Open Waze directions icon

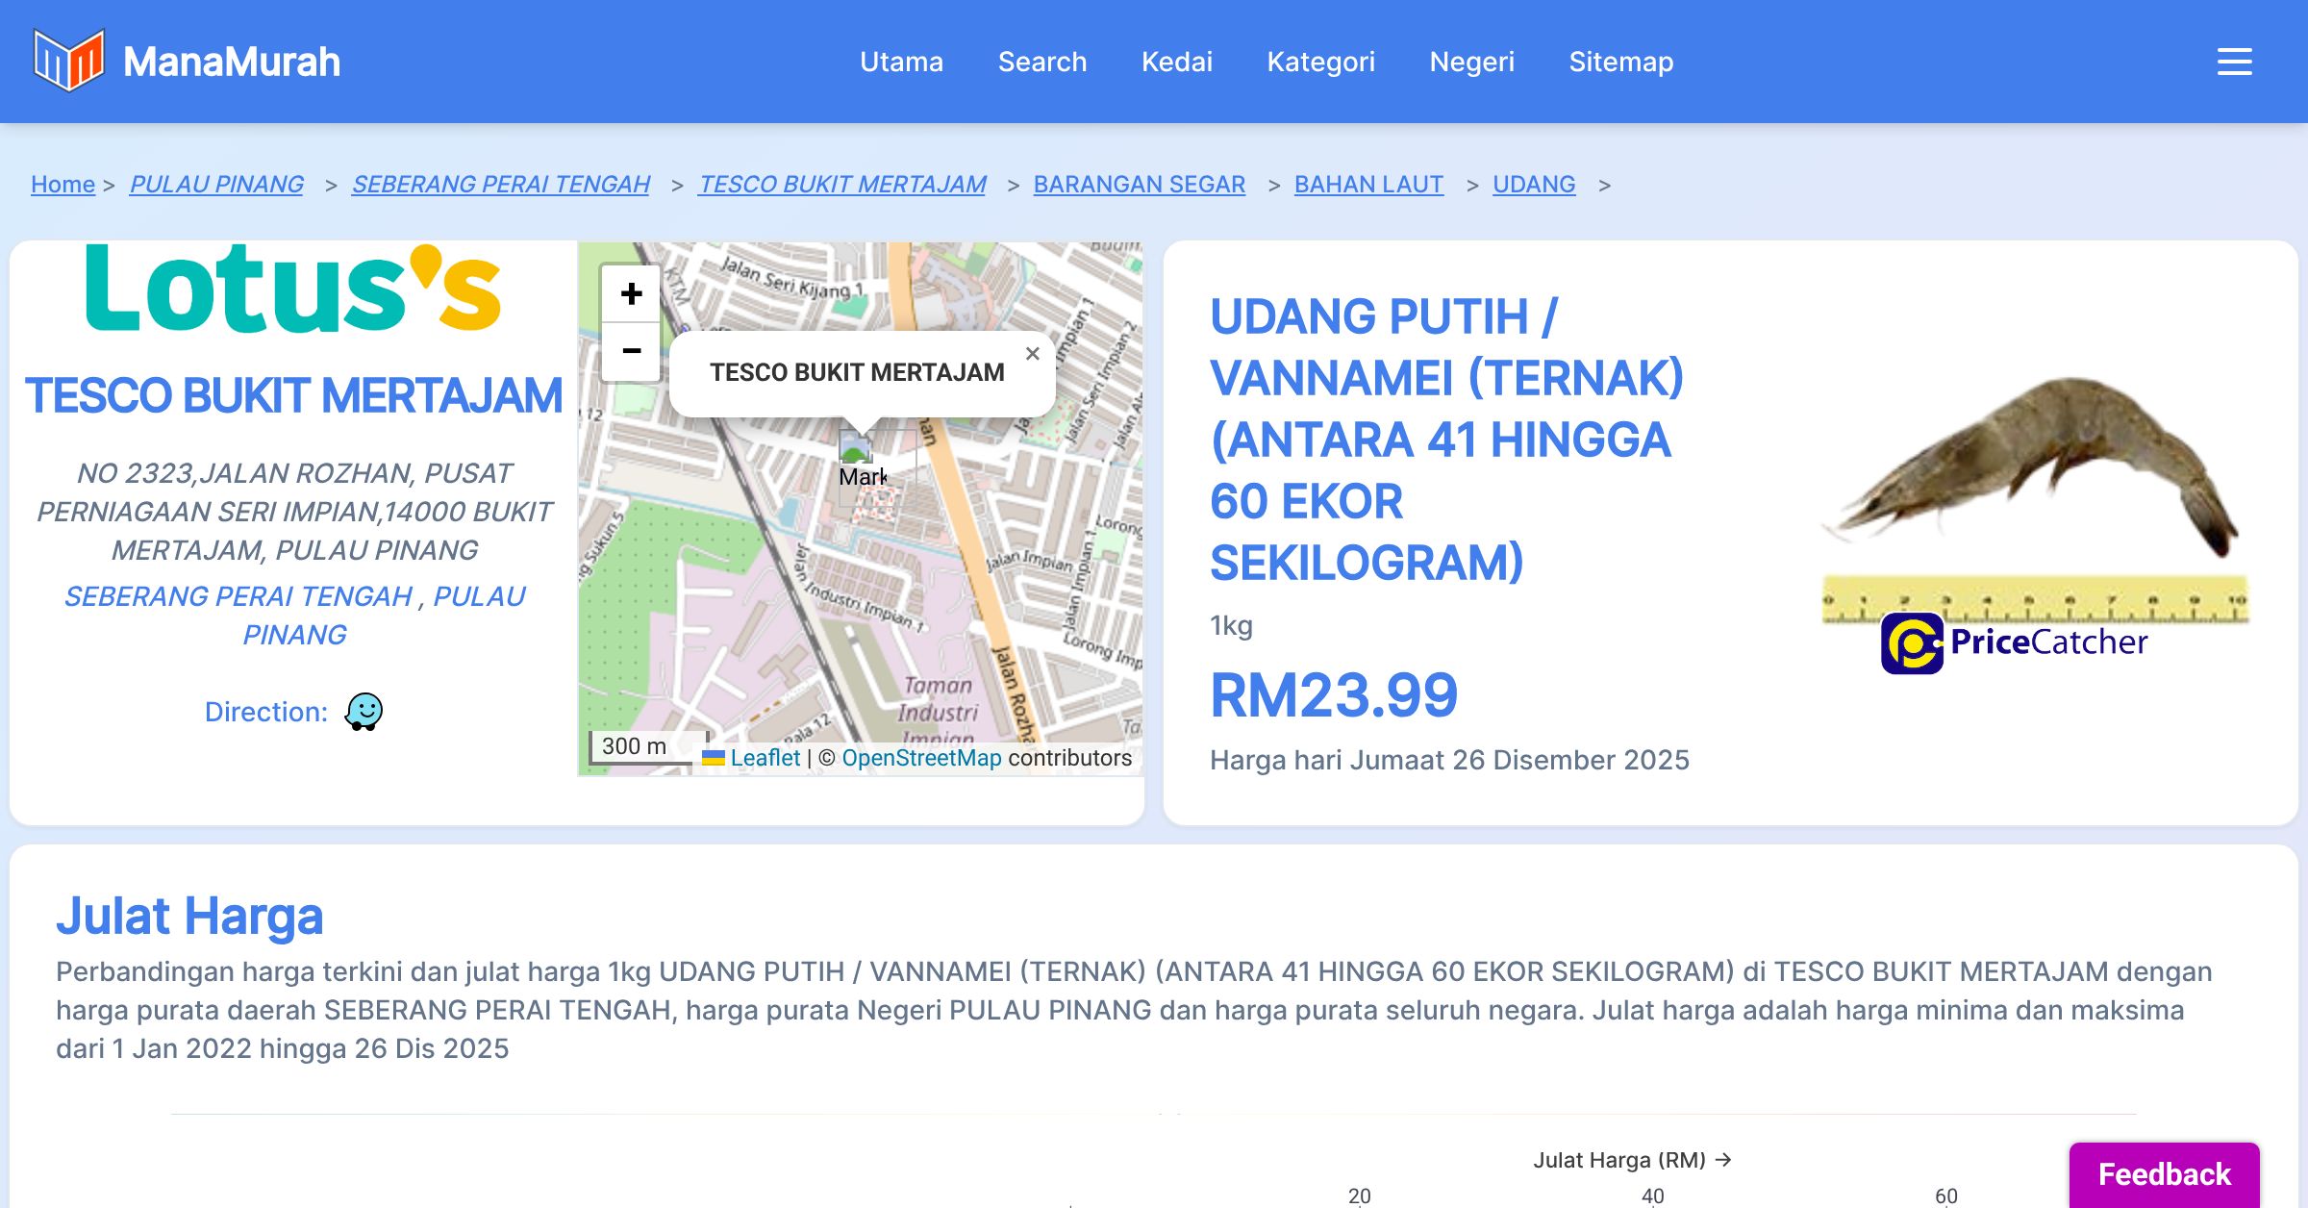(x=364, y=712)
